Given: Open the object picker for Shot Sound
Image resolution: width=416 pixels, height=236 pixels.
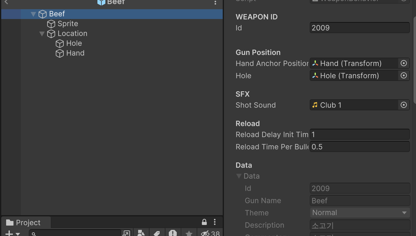Looking at the screenshot, I should click(403, 105).
